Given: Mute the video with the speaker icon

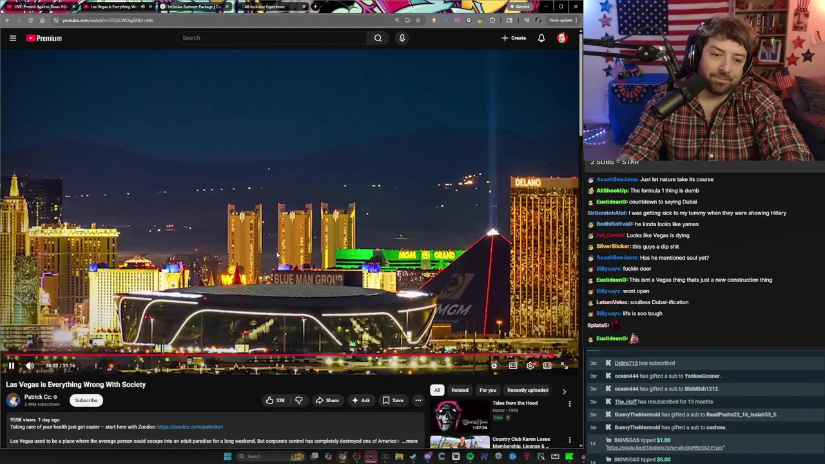Looking at the screenshot, I should pos(30,365).
